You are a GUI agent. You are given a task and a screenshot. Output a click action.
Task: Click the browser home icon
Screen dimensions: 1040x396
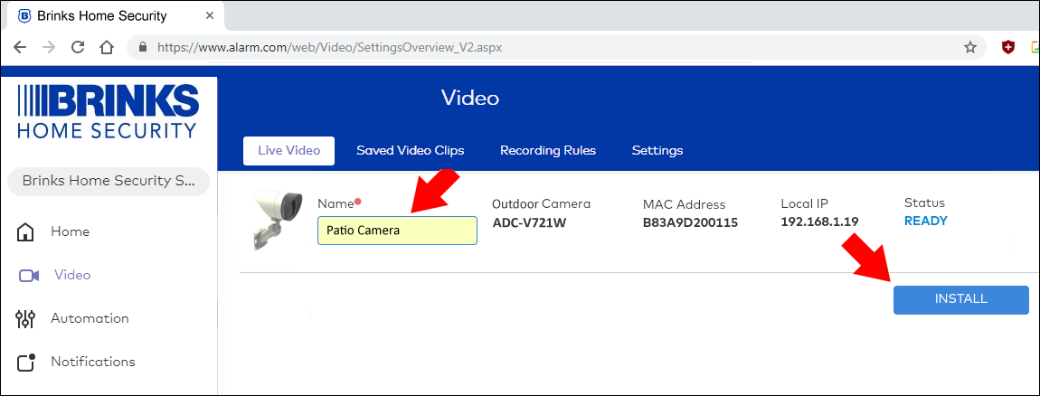[106, 47]
